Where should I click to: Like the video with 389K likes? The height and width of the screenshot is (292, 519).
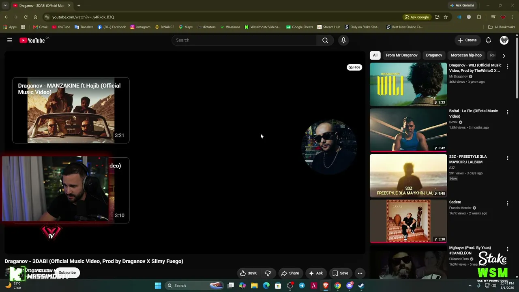[x=249, y=273]
